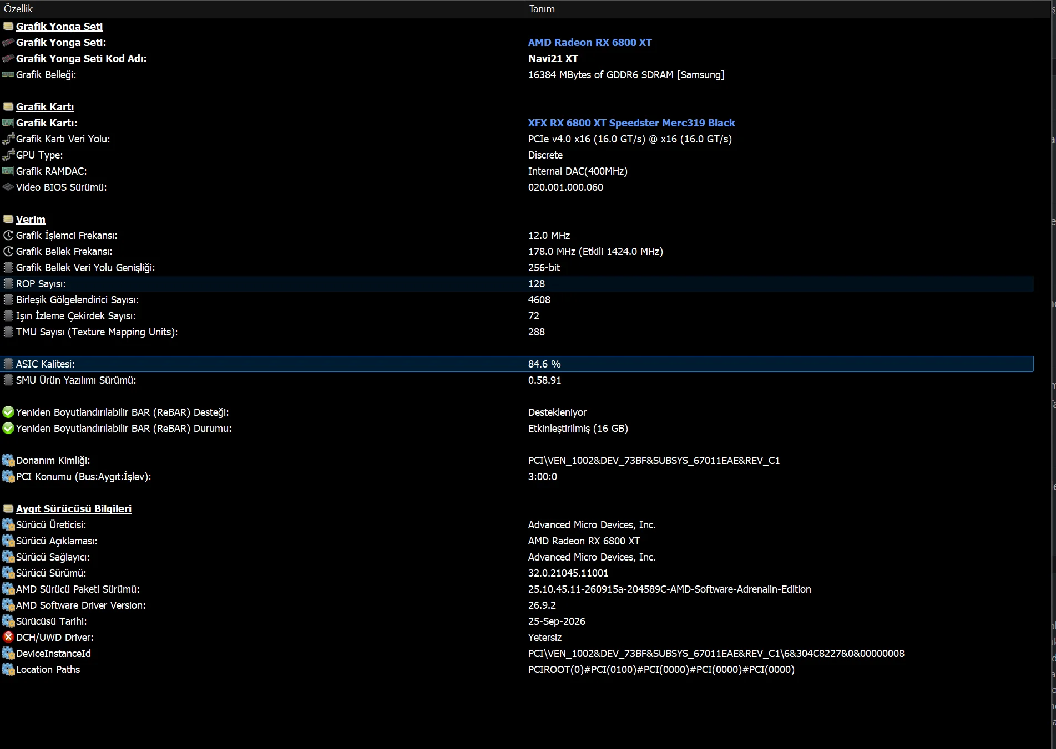
Task: Click the red X icon beside DCH/UWD Driver
Action: (8, 637)
